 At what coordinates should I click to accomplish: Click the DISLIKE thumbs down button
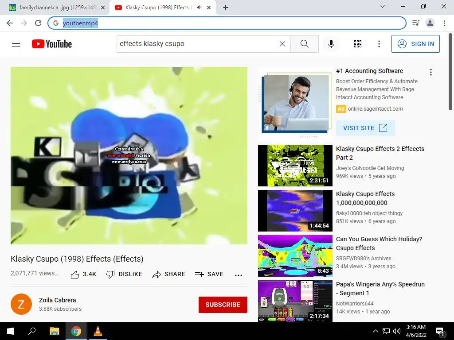124,274
